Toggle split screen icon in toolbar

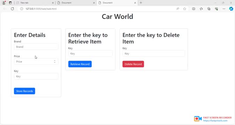click(x=194, y=9)
